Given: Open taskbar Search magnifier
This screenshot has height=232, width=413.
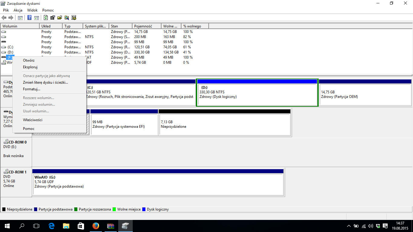Looking at the screenshot, I should (22, 226).
